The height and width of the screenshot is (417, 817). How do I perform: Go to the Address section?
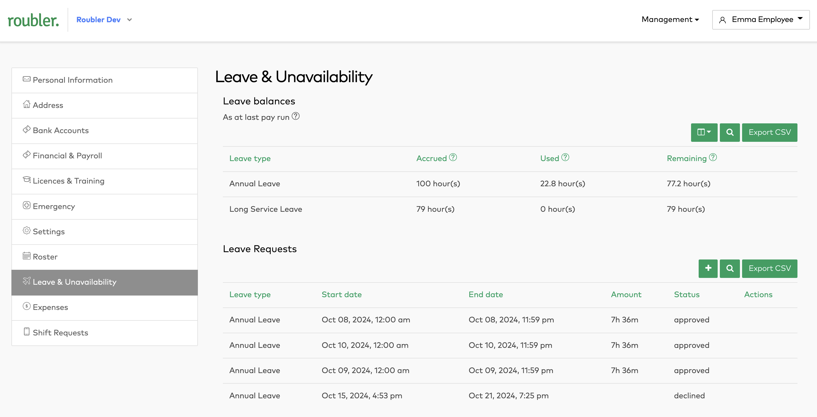104,105
